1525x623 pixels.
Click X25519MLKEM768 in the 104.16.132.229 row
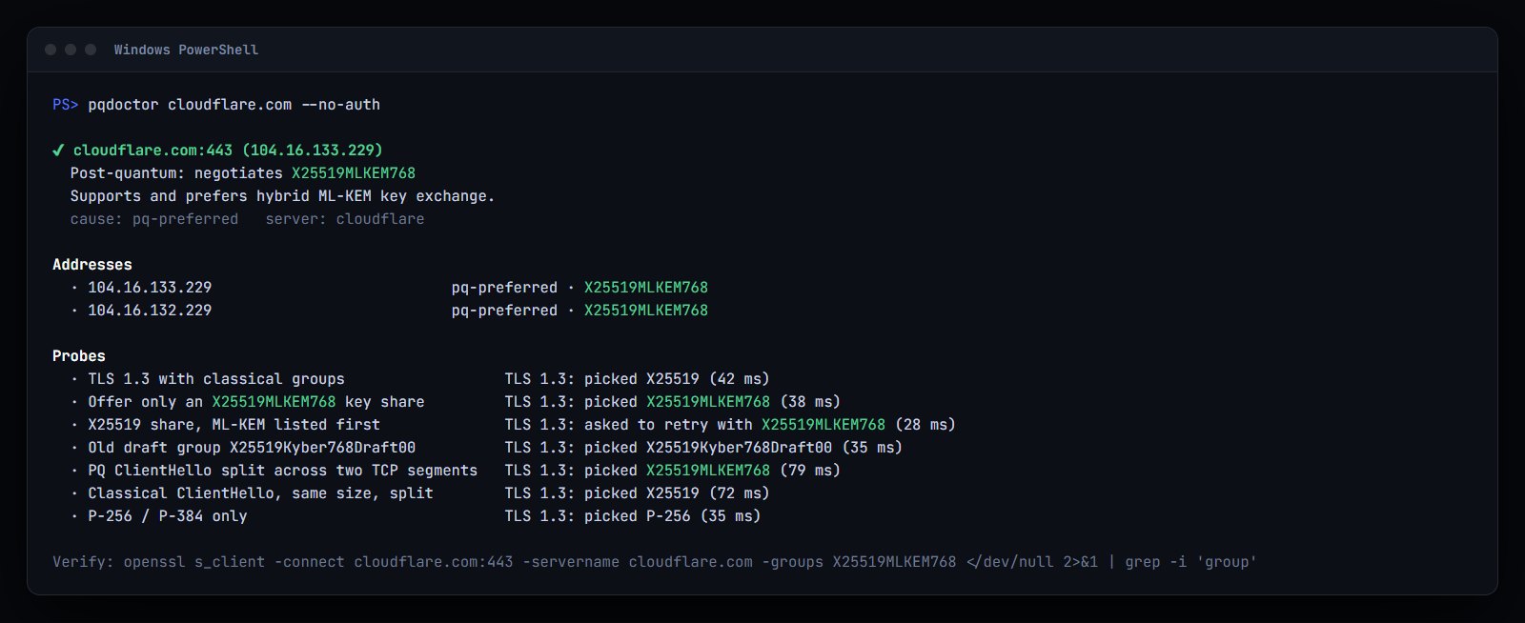(646, 311)
